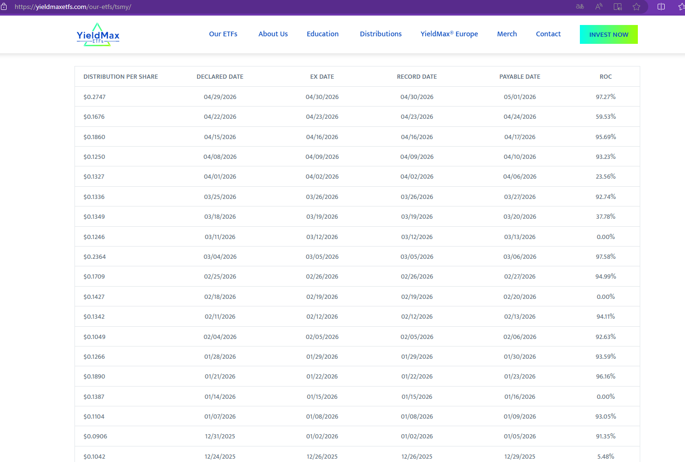Select the $0.1336 distribution value
Image resolution: width=685 pixels, height=462 pixels.
[x=94, y=197]
